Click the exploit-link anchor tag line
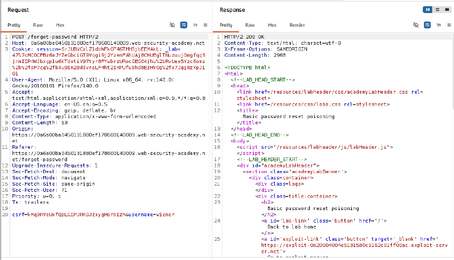 (350, 239)
